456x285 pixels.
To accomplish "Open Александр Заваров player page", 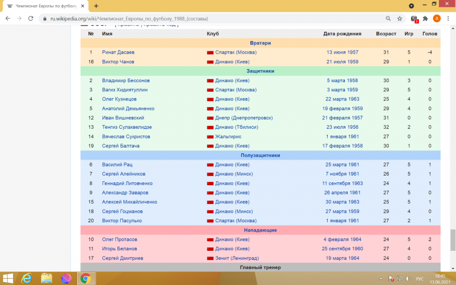I will [x=125, y=193].
